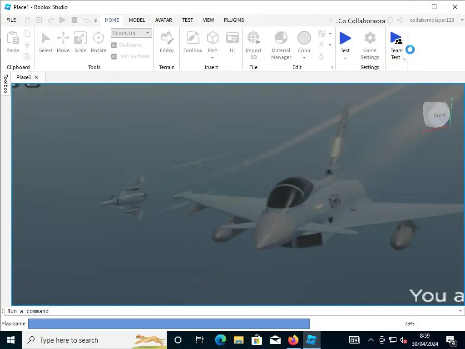Screen dimensions: 465x349
Task: Activate the Select tool
Action: tap(46, 42)
